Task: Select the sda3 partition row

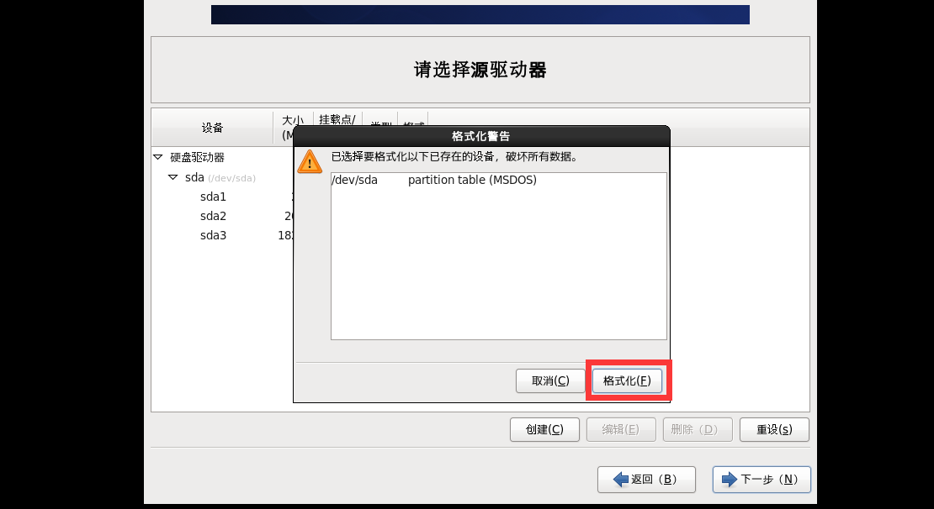Action: 223,235
